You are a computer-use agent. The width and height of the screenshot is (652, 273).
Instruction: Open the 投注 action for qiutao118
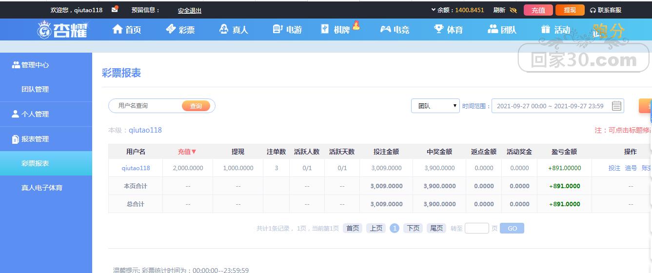coord(614,168)
